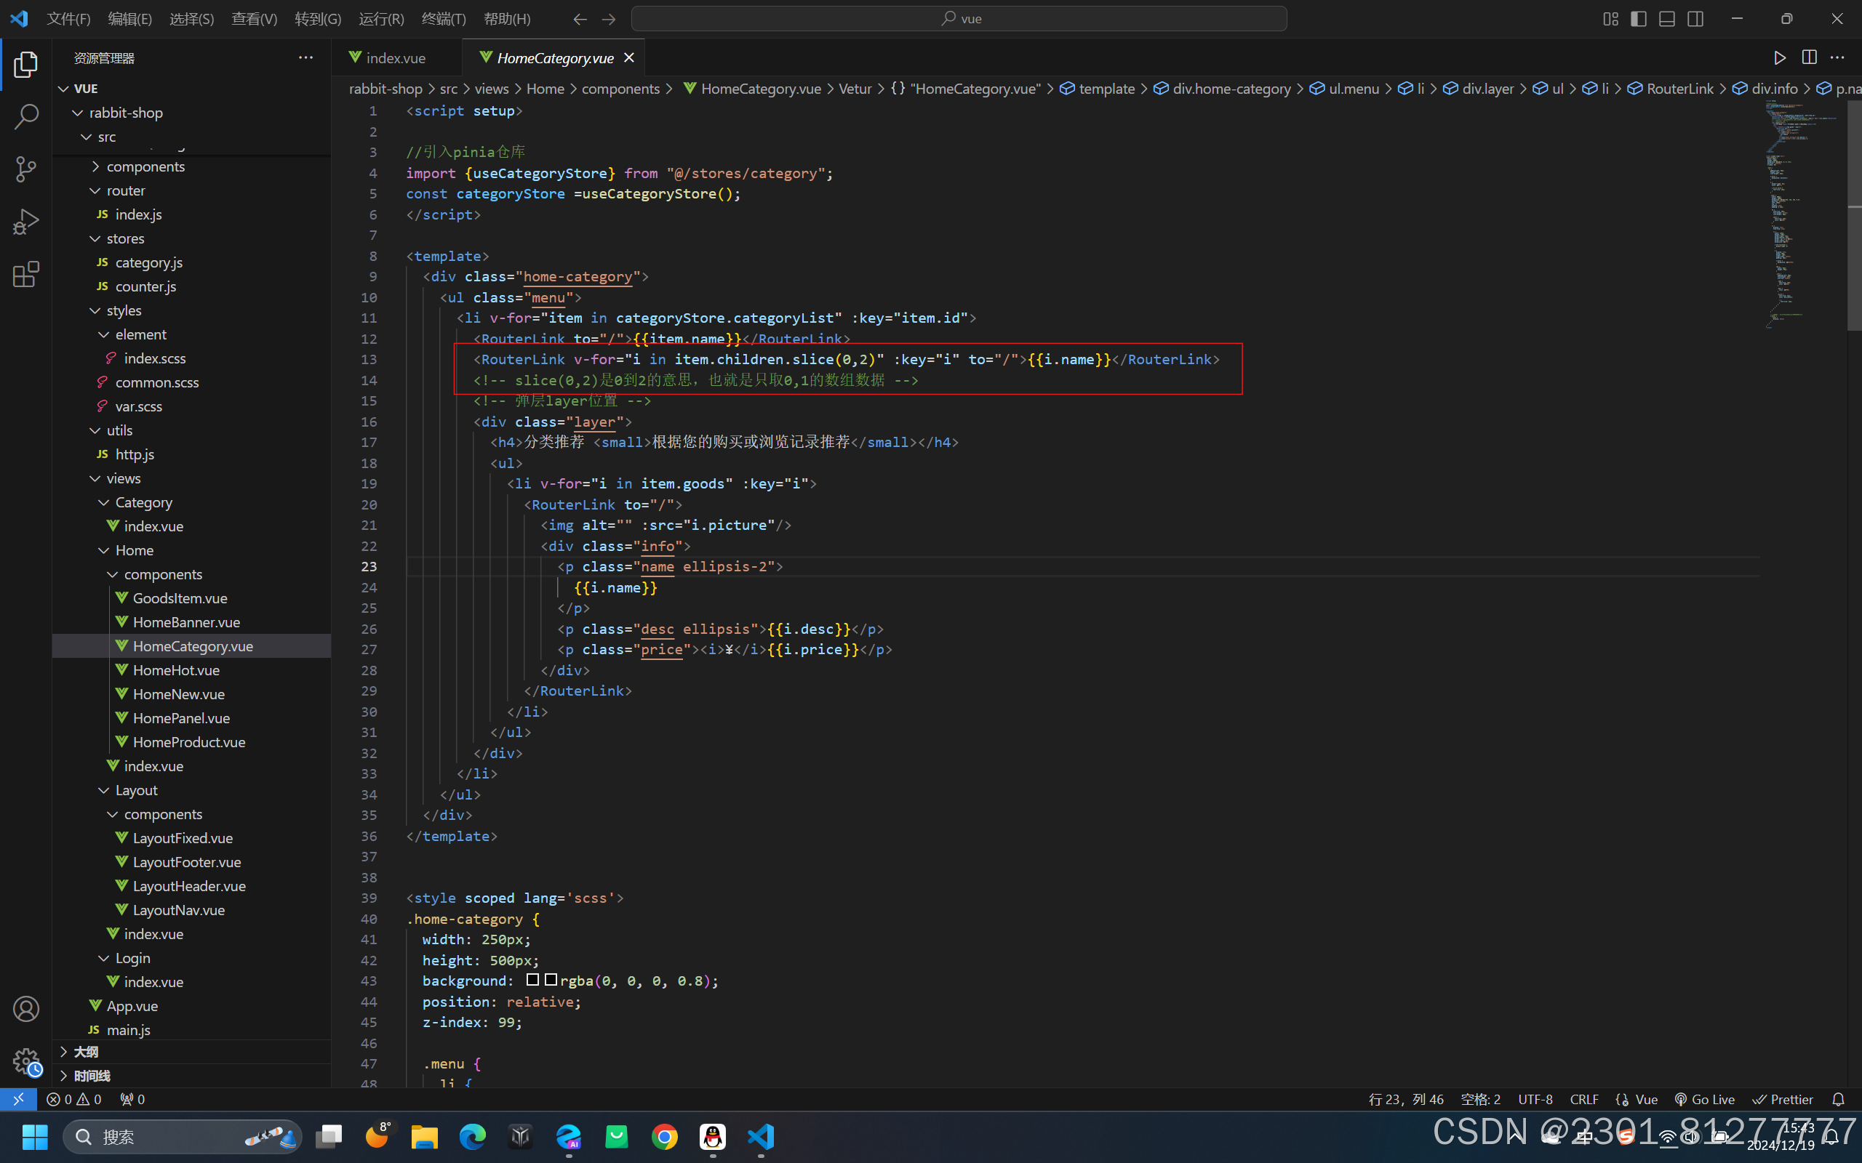The height and width of the screenshot is (1163, 1862).
Task: Close the HomeCategory.vue tab
Action: pos(628,57)
